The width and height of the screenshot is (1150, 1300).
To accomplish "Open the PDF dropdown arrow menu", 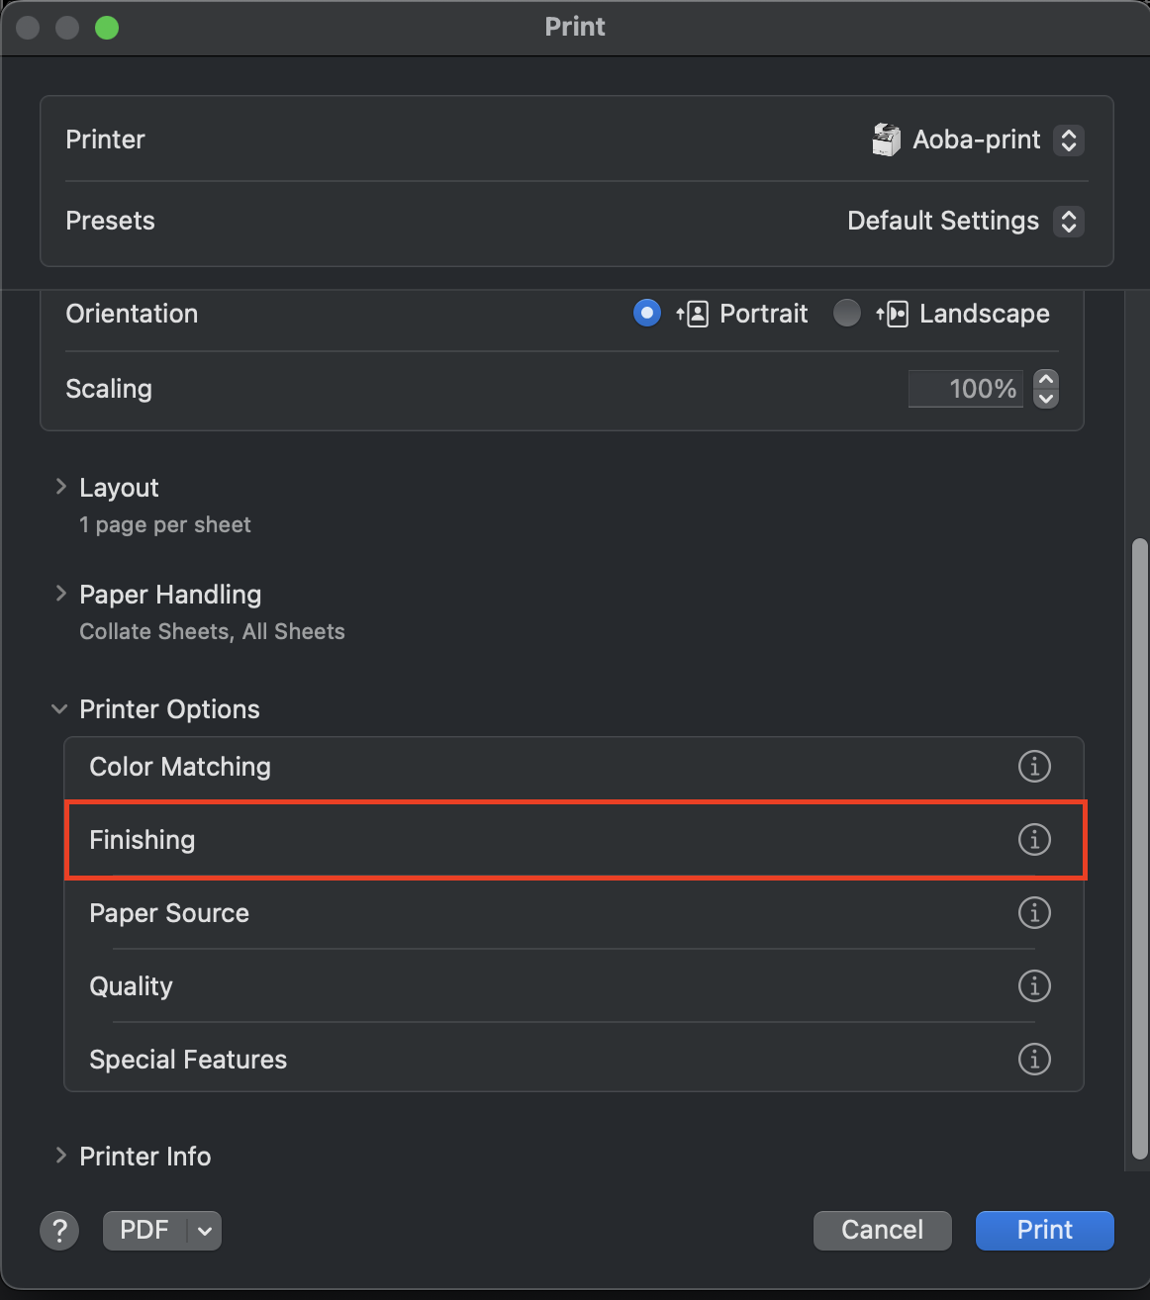I will pos(205,1231).
